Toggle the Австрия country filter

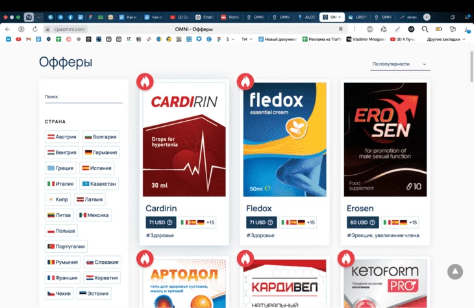(62, 136)
